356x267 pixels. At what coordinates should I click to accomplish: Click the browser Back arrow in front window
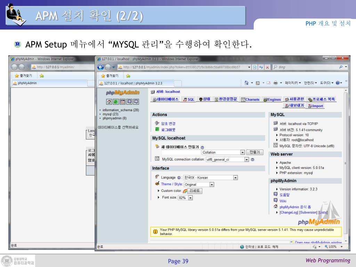(100, 67)
